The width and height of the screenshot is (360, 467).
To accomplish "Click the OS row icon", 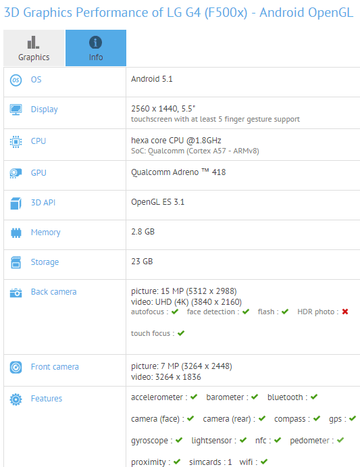I will [16, 80].
